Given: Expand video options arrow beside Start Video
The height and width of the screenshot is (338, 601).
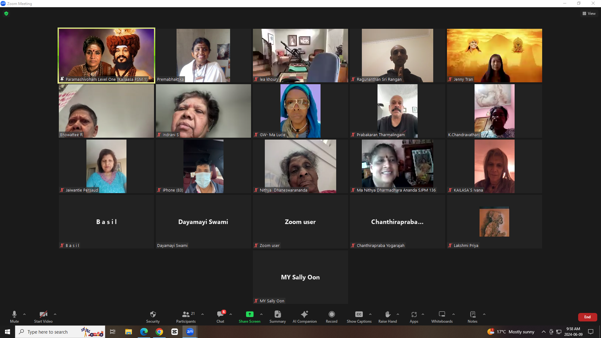Looking at the screenshot, I should pos(55,314).
